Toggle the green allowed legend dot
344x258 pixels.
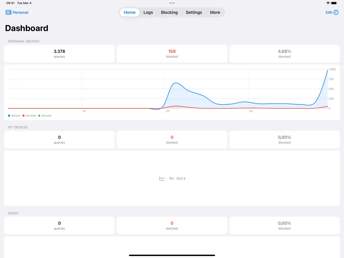pyautogui.click(x=39, y=116)
